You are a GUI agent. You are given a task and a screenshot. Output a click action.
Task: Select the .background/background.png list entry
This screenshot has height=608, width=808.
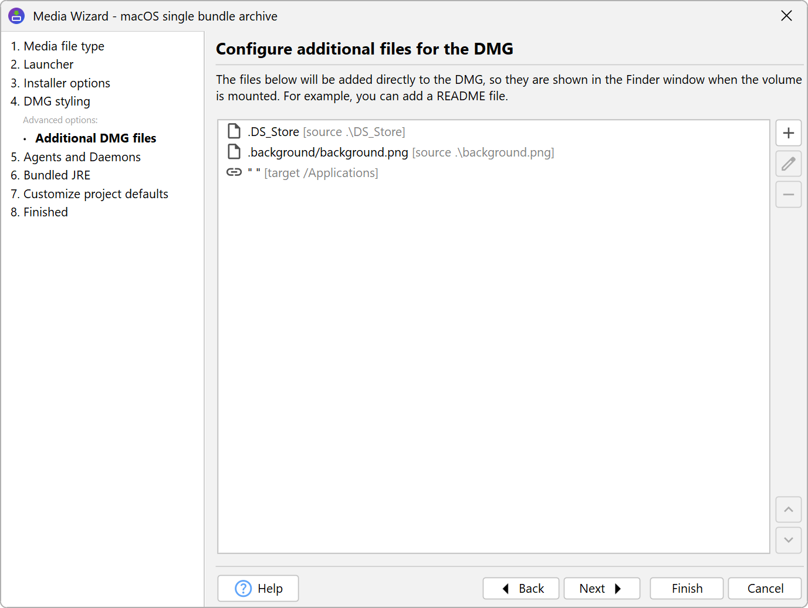327,152
